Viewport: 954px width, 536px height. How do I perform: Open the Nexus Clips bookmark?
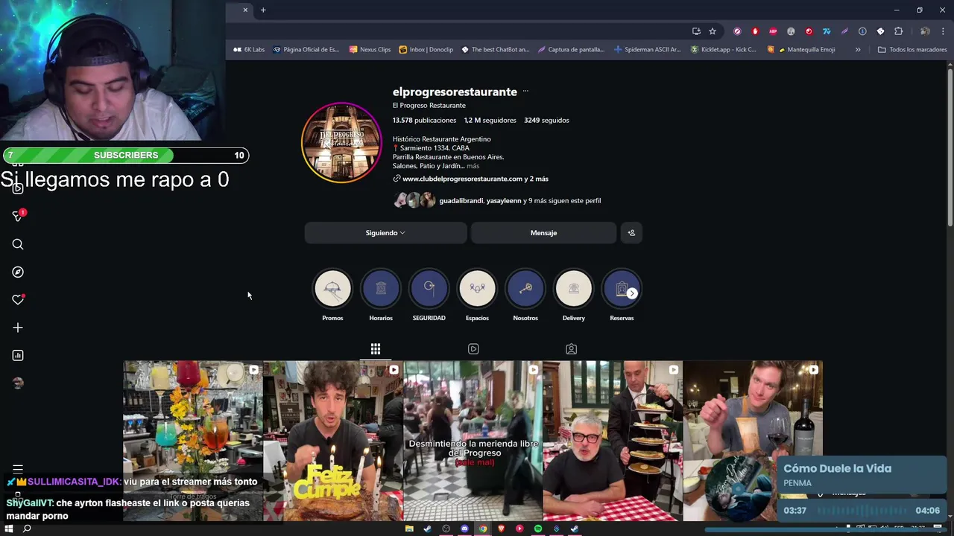click(x=370, y=50)
